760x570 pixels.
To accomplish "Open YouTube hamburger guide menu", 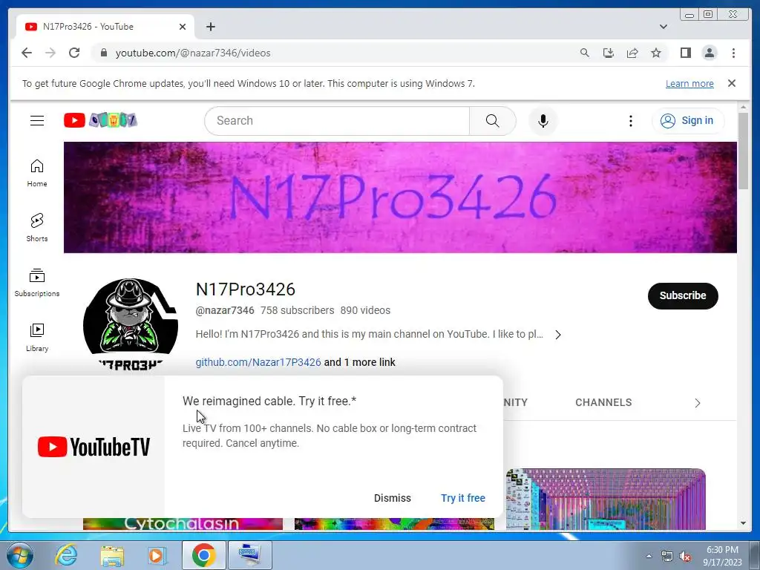I will pyautogui.click(x=37, y=121).
